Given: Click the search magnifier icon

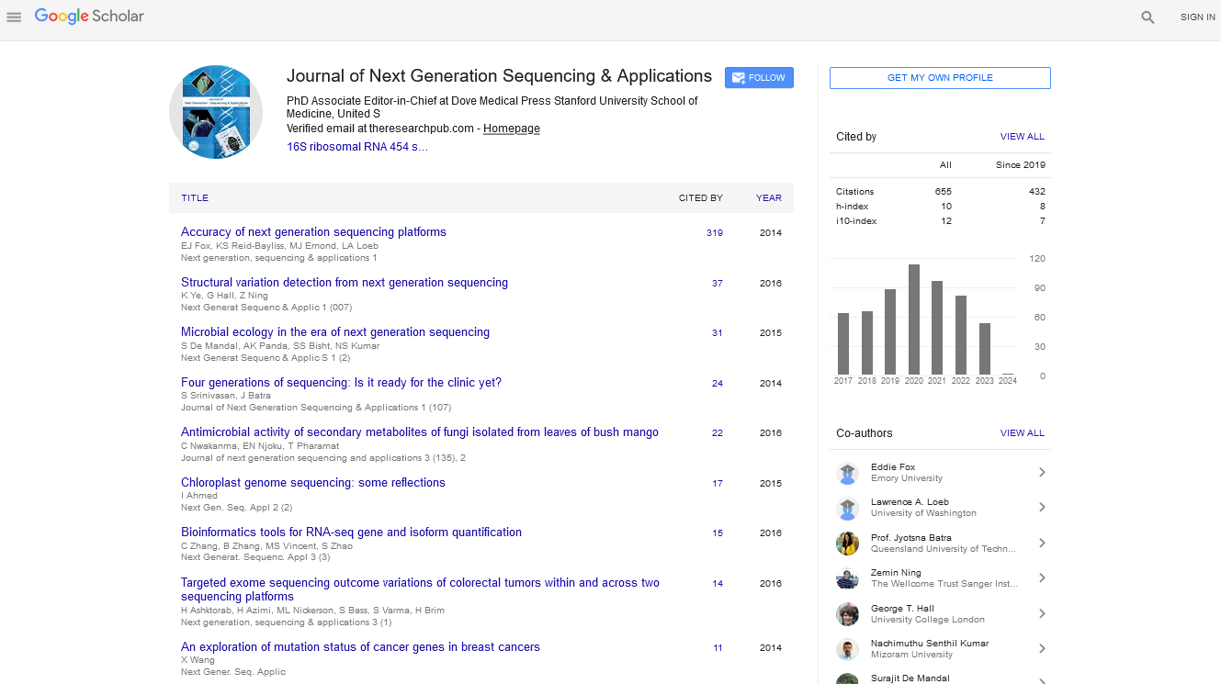Looking at the screenshot, I should [1148, 17].
